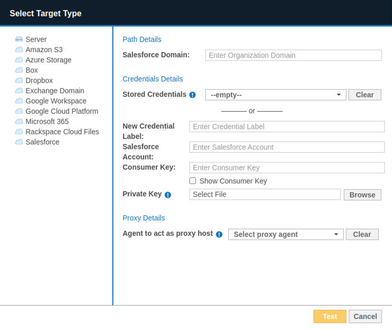Screen dimensions: 392x330
Task: Click info icon next to Stored Credentials
Action: coord(192,95)
